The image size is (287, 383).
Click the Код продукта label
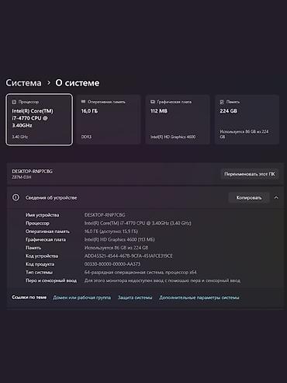click(40, 264)
